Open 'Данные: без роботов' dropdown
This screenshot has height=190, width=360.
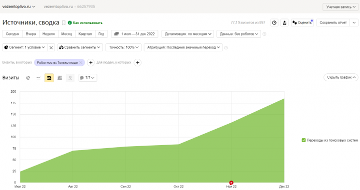point(239,34)
